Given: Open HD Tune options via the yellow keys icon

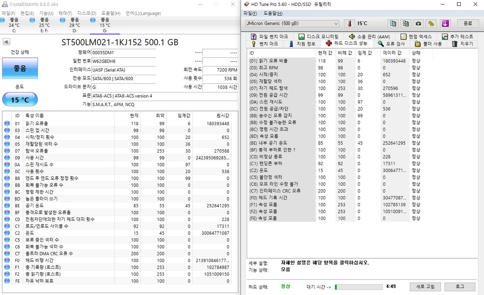Looking at the screenshot, I should pyautogui.click(x=431, y=23).
